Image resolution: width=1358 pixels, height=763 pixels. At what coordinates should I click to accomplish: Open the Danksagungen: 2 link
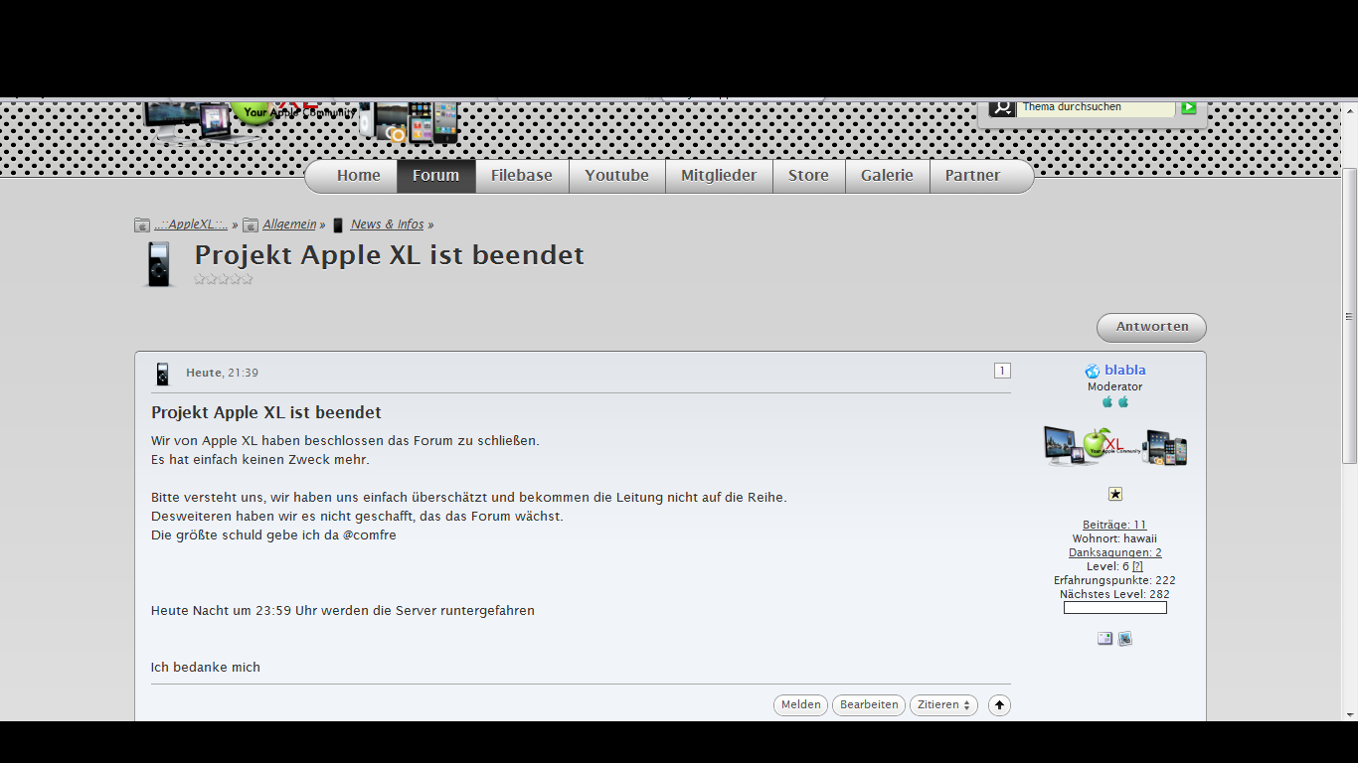point(1115,552)
